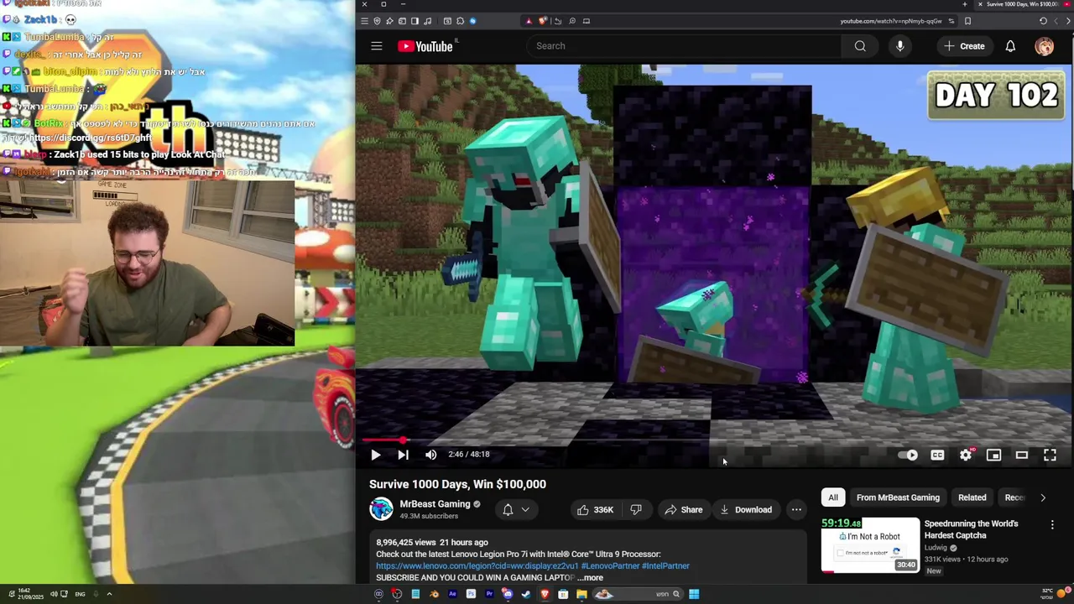Open the Create menu

[x=964, y=46]
